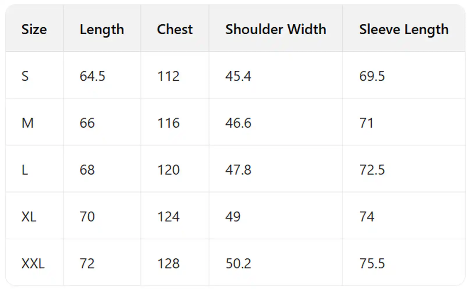
Task: Select the L size row label
Action: pos(25,170)
